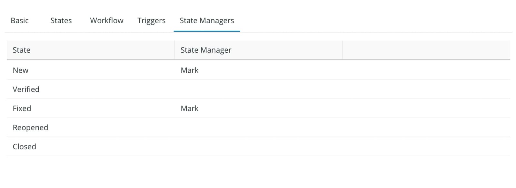Click Mark as manager of Fixed state
Screen dimensions: 516x188
coord(190,109)
